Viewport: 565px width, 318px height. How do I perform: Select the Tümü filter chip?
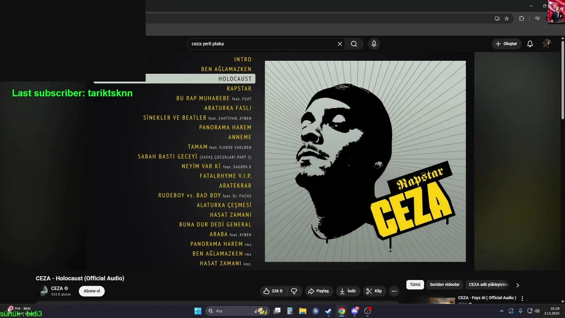(x=415, y=285)
